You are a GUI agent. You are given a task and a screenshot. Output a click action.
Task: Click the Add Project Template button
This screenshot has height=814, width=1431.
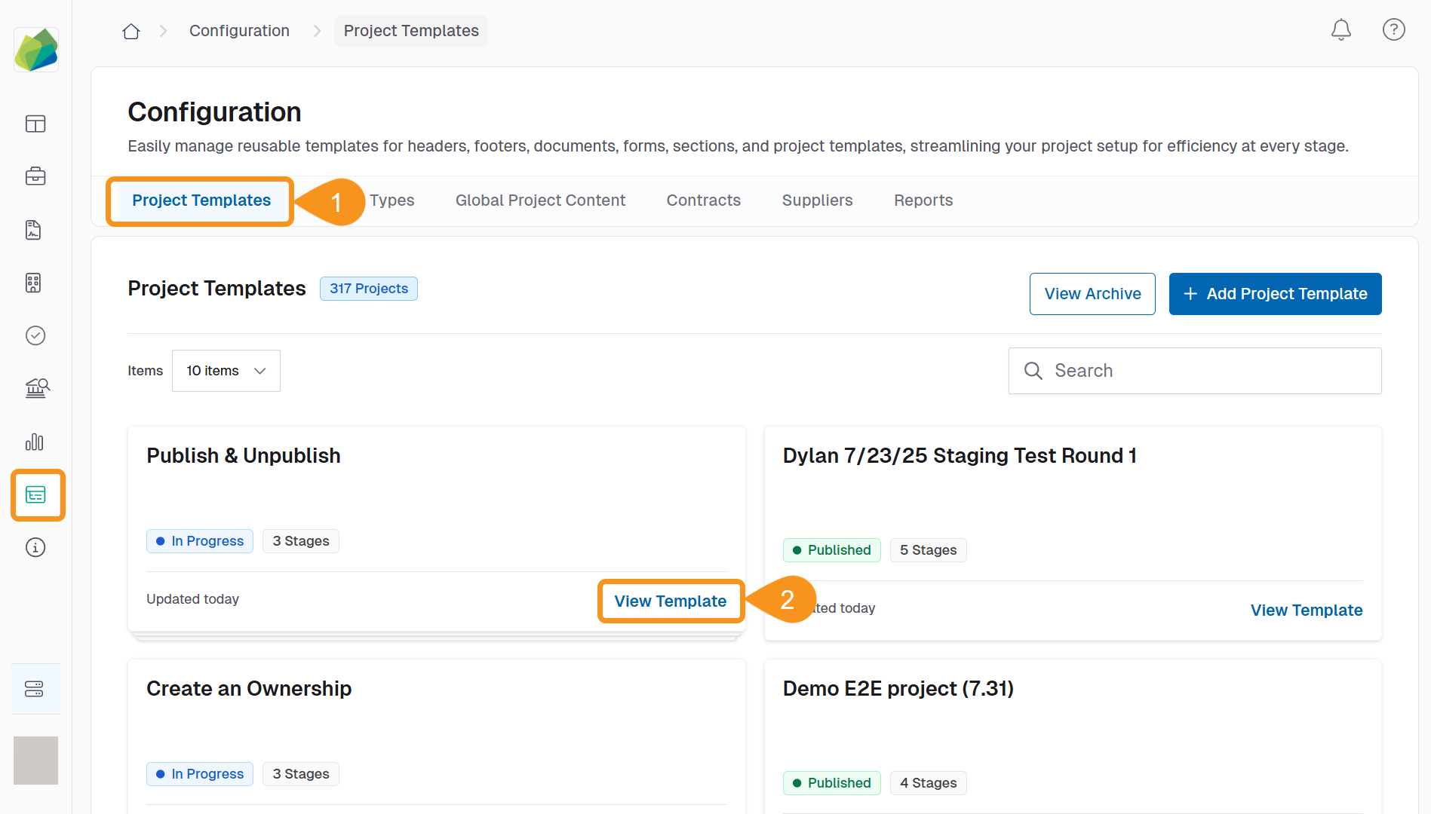(1275, 294)
